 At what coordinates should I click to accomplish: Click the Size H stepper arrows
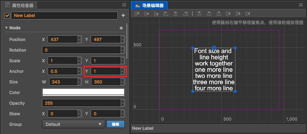123,82
